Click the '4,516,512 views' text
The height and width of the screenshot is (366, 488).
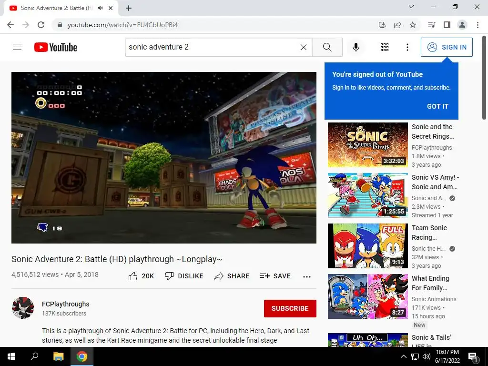tap(35, 275)
